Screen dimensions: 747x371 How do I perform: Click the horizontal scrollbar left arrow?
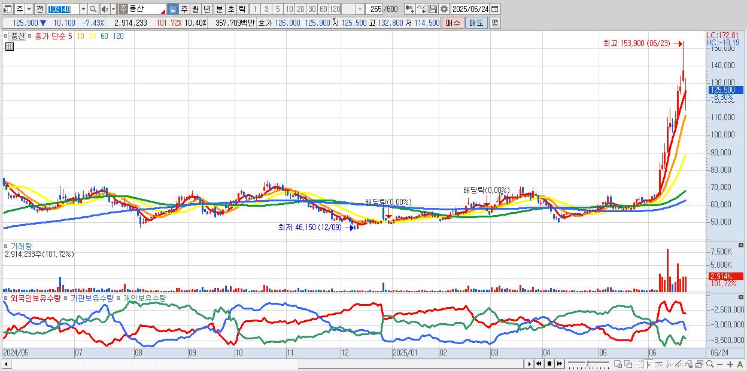[6, 364]
